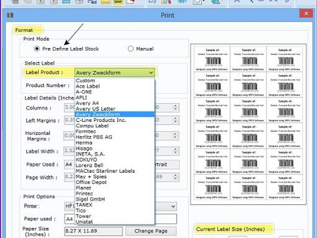Image resolution: width=317 pixels, height=238 pixels.
Task: Select Herma in the list
Action: (x=115, y=143)
